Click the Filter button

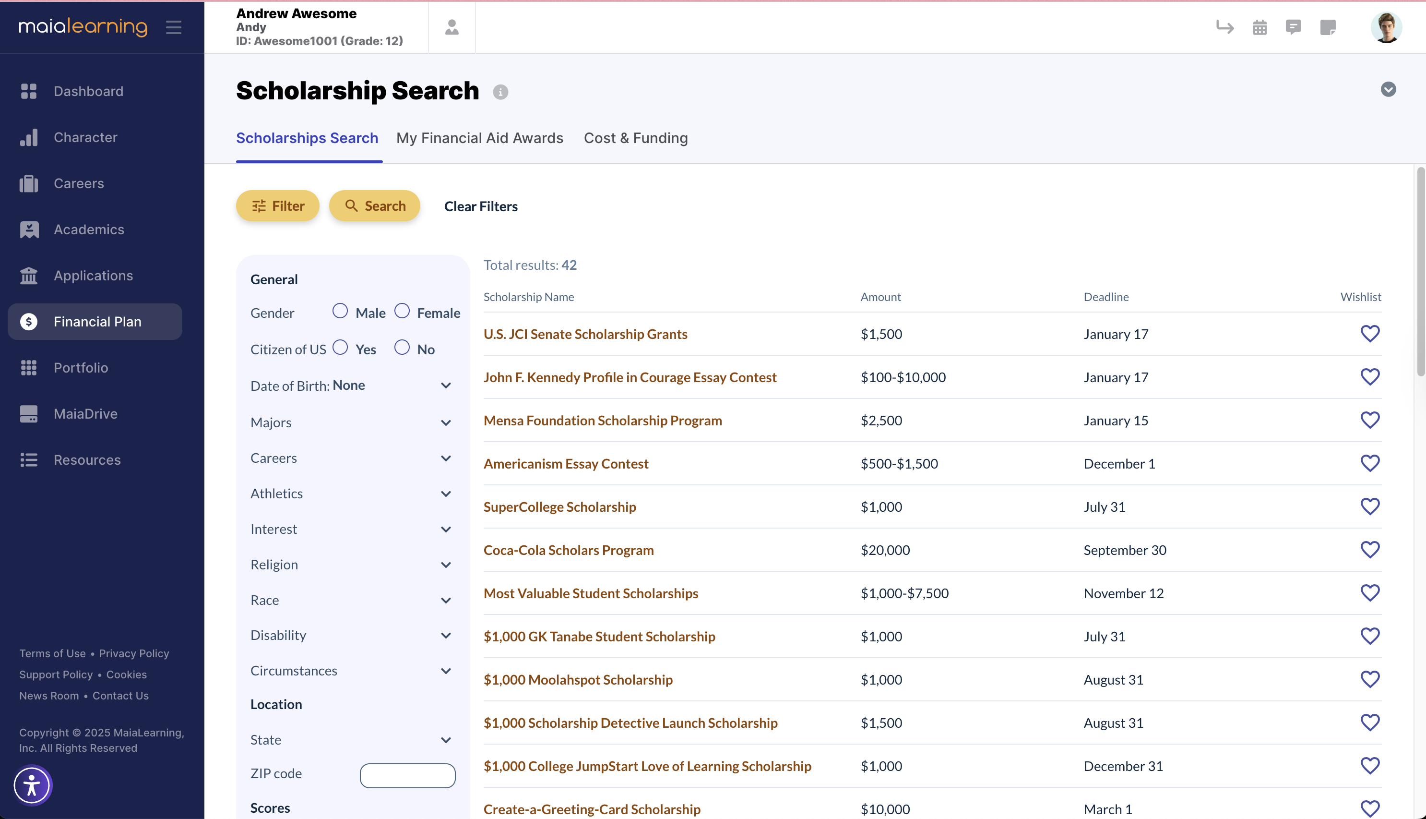[278, 206]
